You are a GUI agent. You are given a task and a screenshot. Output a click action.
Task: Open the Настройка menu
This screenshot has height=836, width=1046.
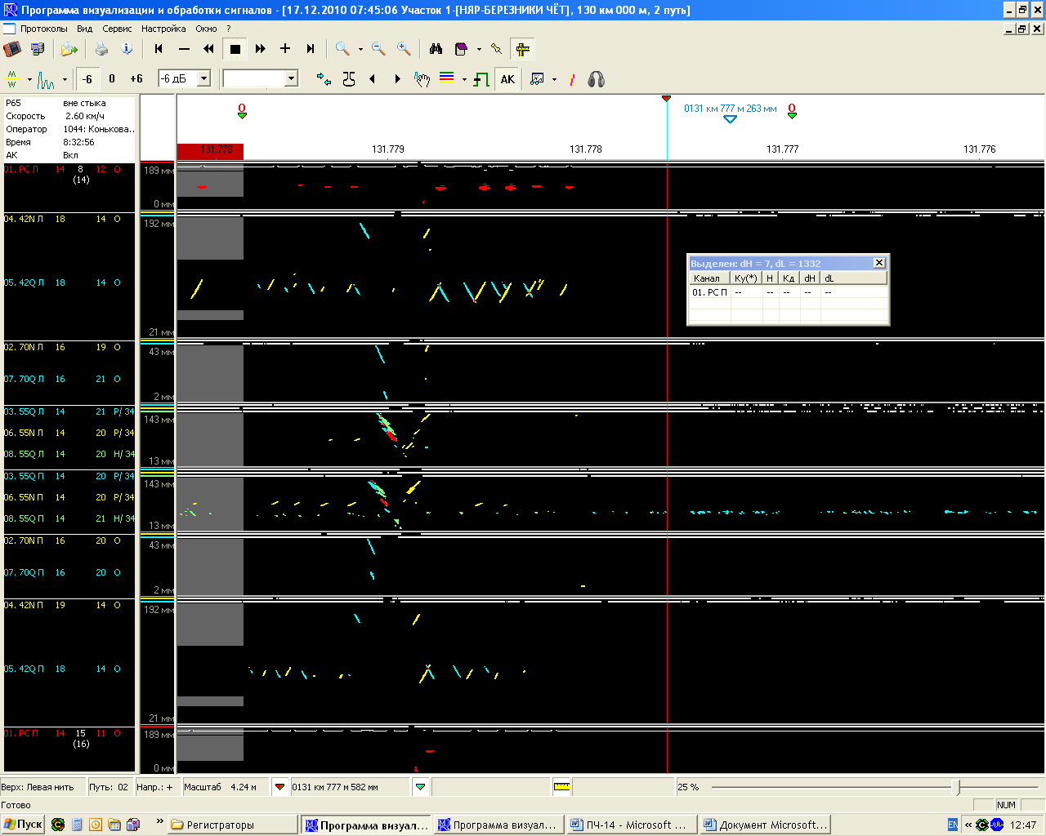163,29
